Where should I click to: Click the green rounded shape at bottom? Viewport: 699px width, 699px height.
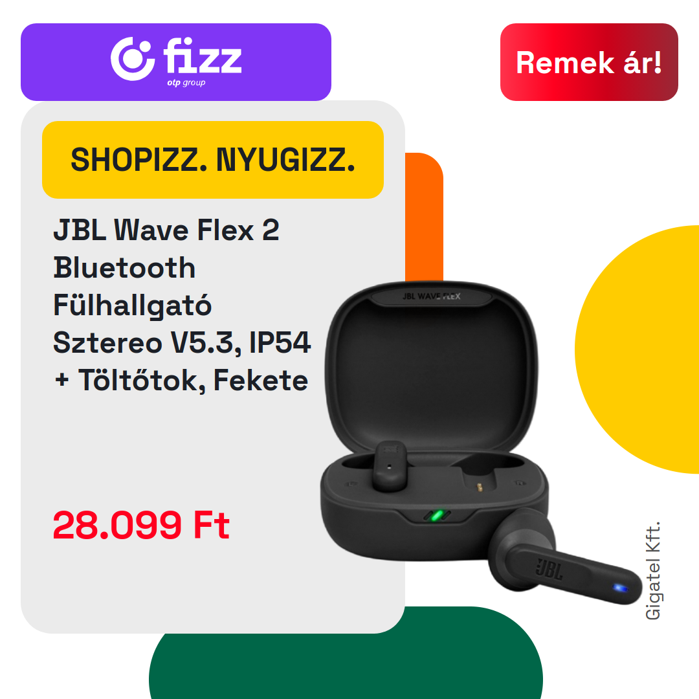346,660
